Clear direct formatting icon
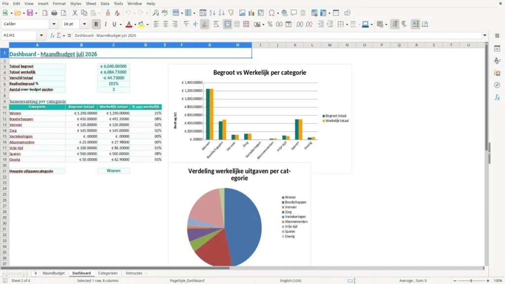This screenshot has width=505, height=284. coord(117,13)
